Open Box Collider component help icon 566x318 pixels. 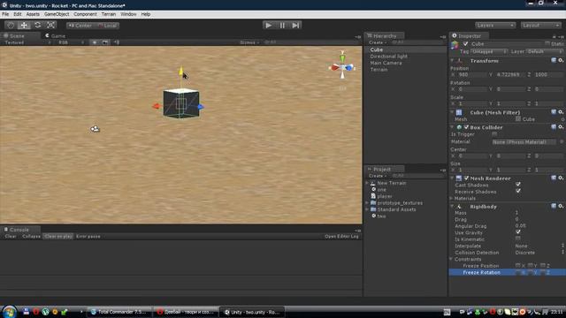click(554, 127)
